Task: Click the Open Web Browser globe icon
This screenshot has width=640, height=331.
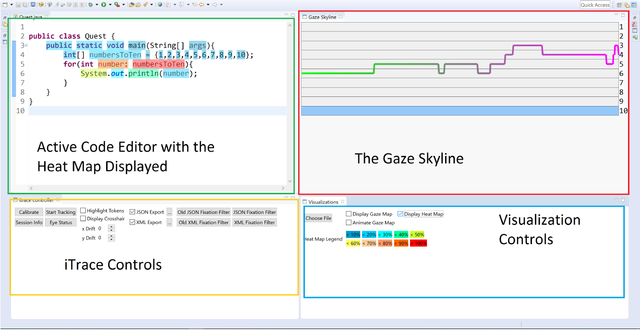Action: [x=160, y=5]
